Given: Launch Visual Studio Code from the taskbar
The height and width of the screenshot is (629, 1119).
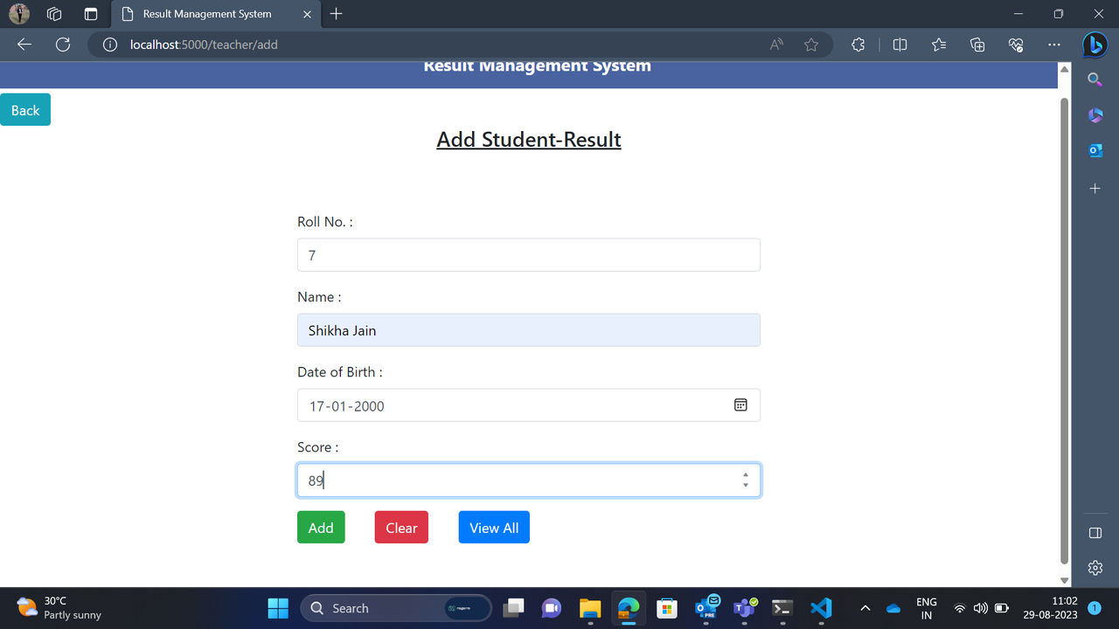Looking at the screenshot, I should click(x=820, y=607).
